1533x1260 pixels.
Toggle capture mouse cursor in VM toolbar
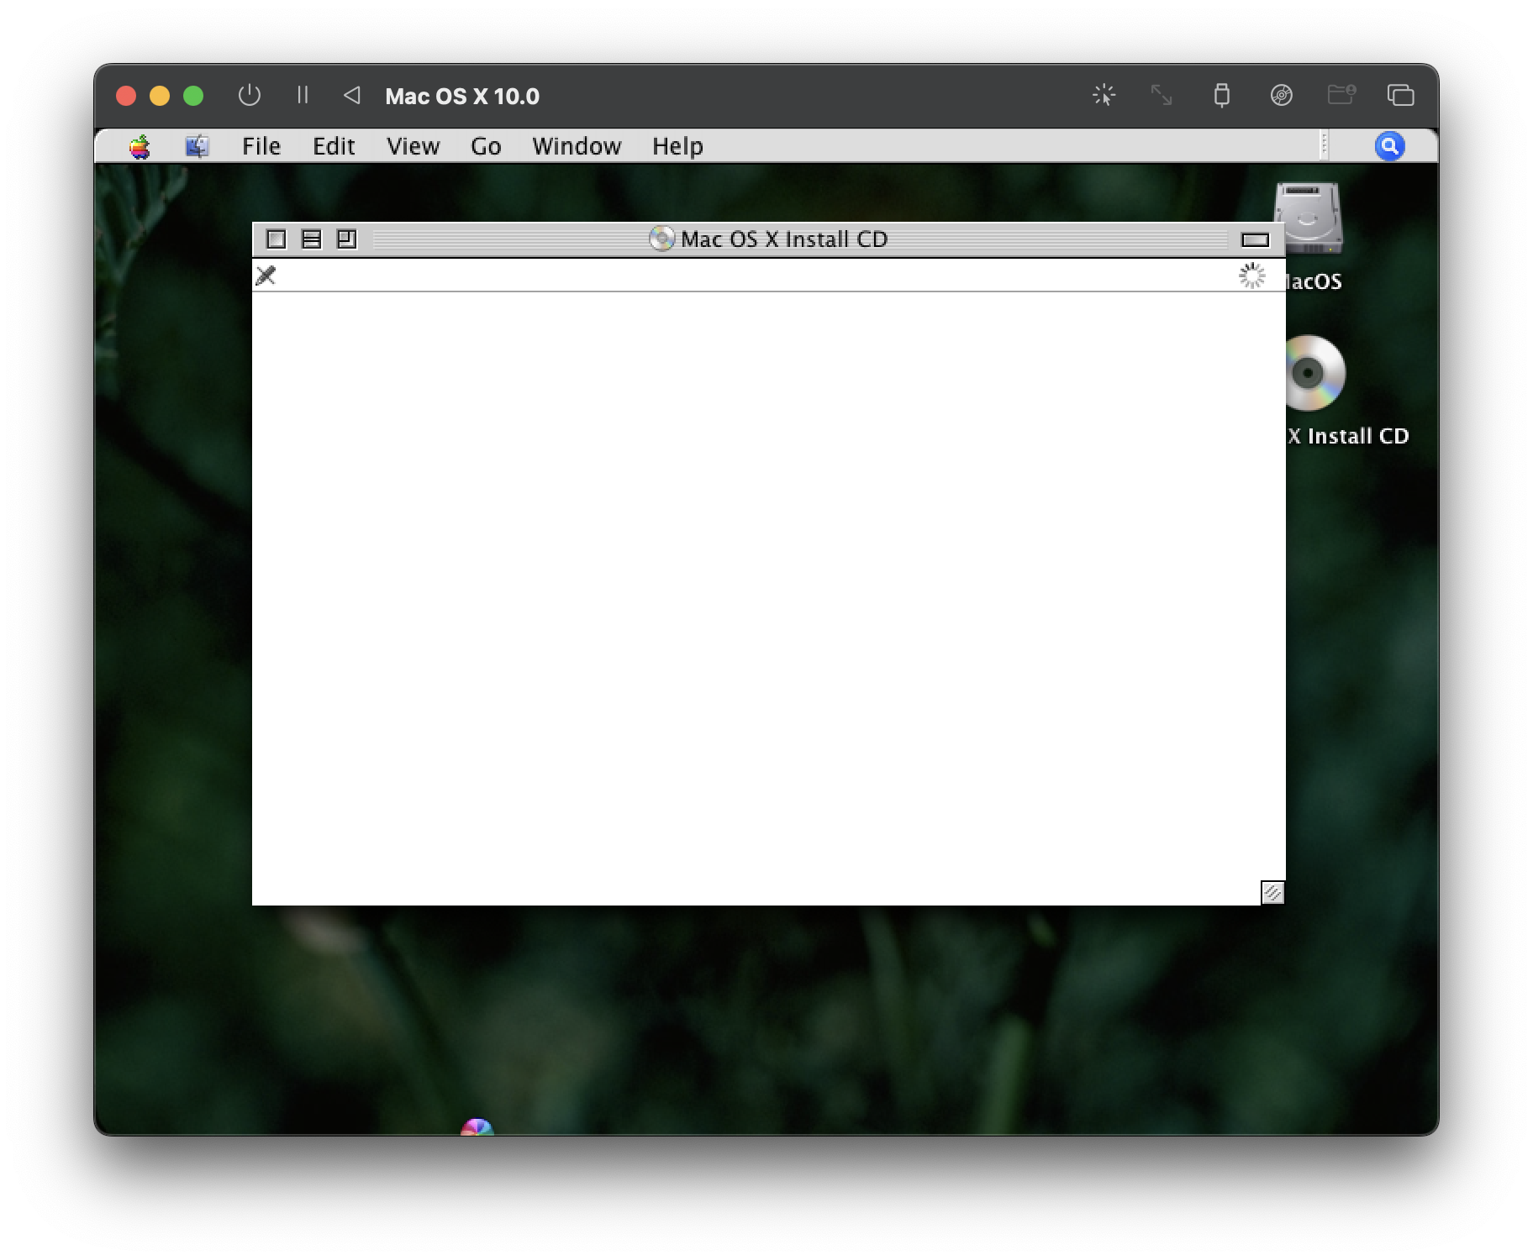[x=1104, y=95]
